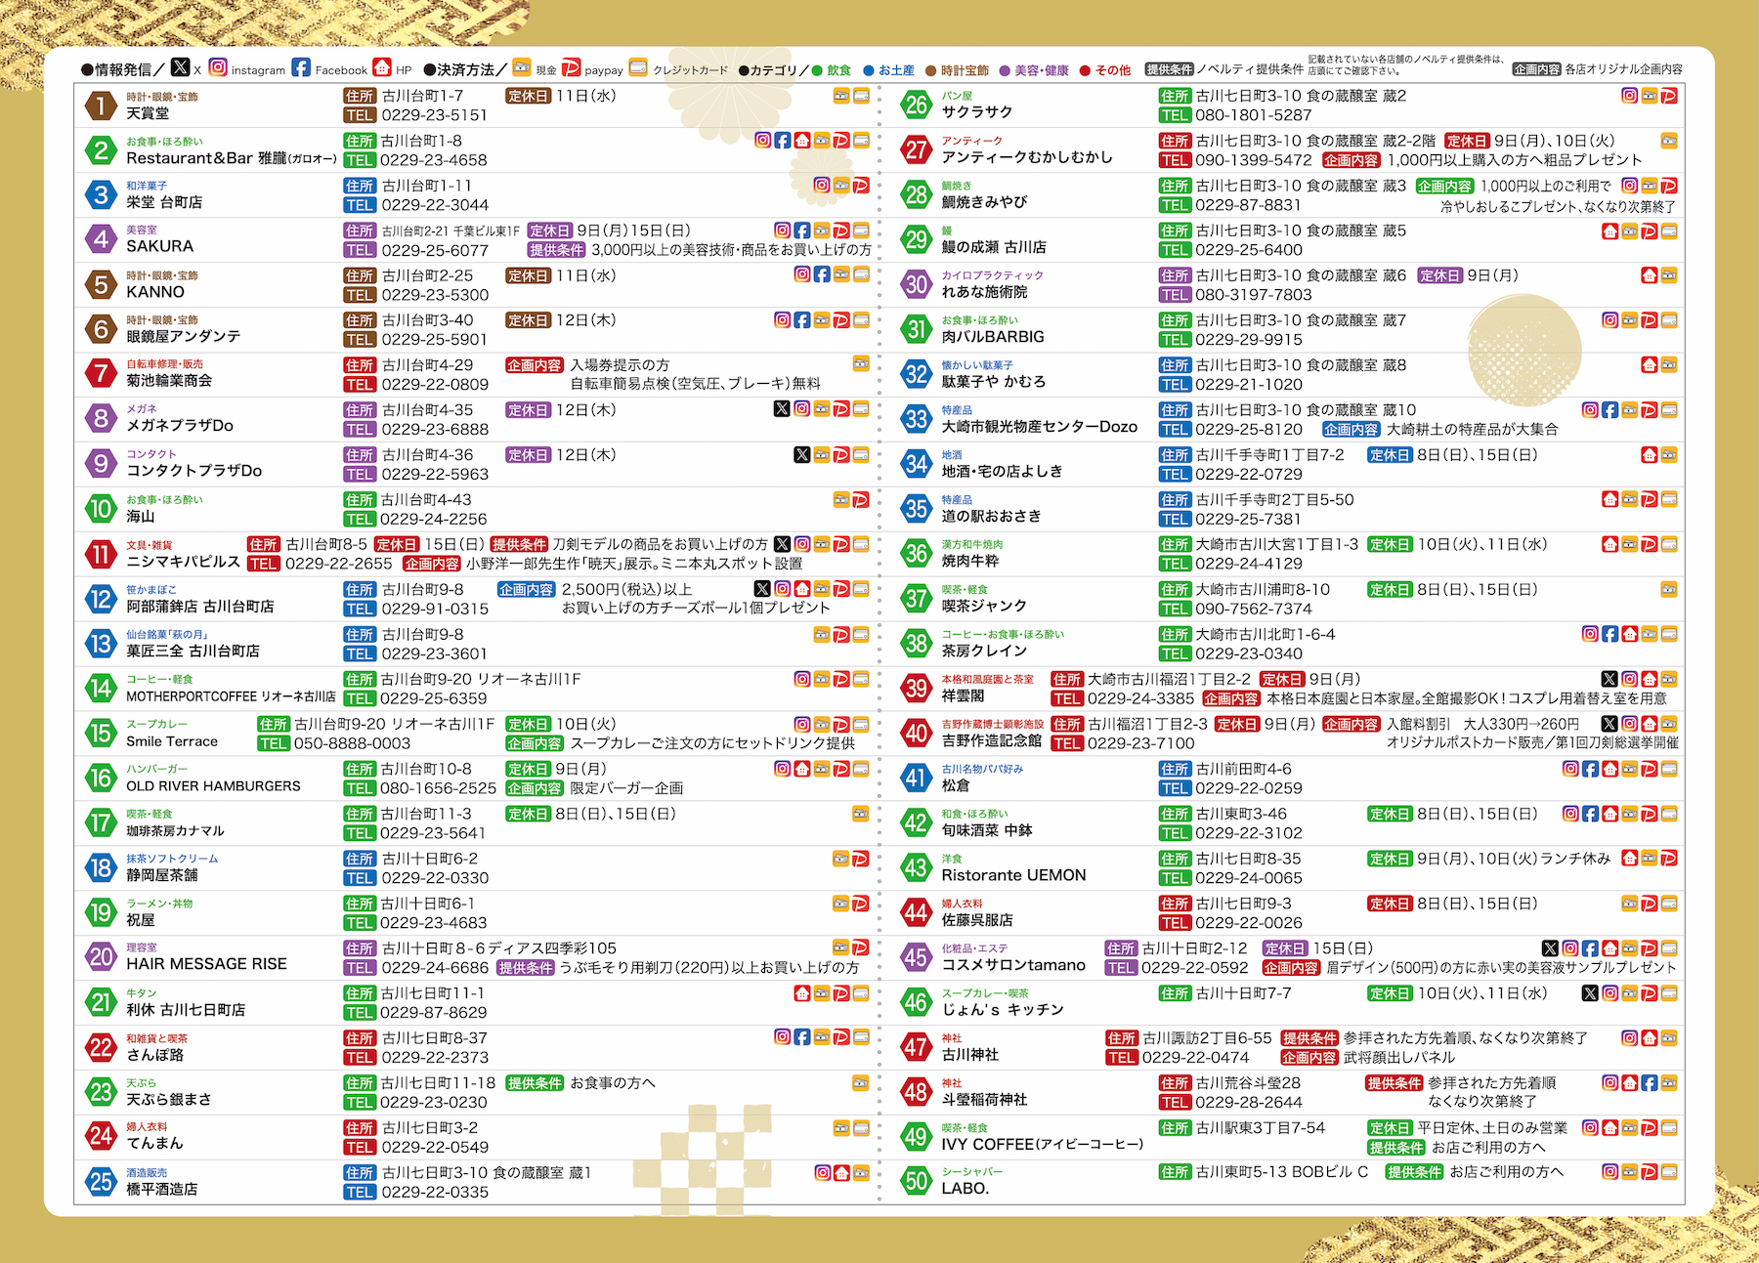The width and height of the screenshot is (1759, 1263).
Task: Click the number 1 hexagon badge for 天賞堂
Action: [101, 105]
